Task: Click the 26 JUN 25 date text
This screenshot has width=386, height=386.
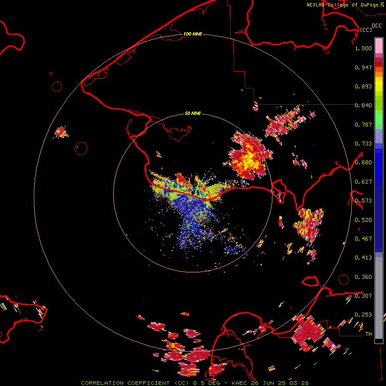Action: click(268, 383)
